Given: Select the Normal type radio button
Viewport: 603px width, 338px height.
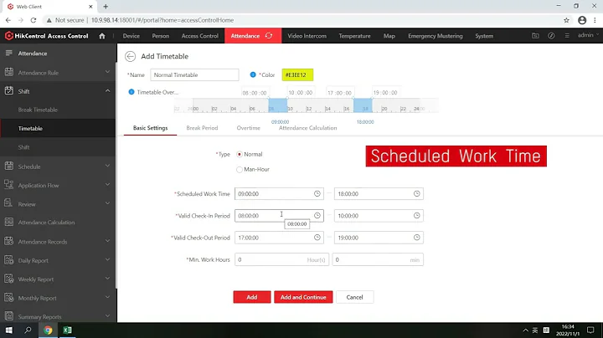Looking at the screenshot, I should [x=240, y=155].
